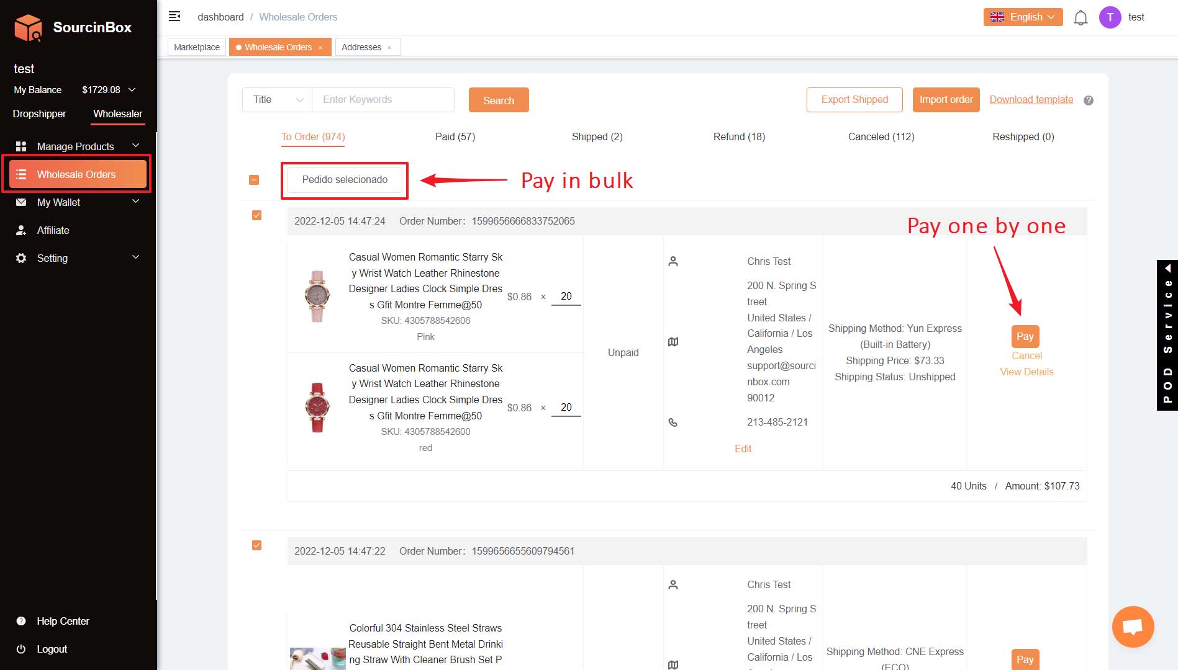
Task: Switch to the Paid (57) tab
Action: [x=455, y=136]
